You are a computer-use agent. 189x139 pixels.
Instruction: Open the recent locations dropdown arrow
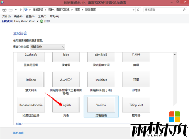(x=16, y=10)
